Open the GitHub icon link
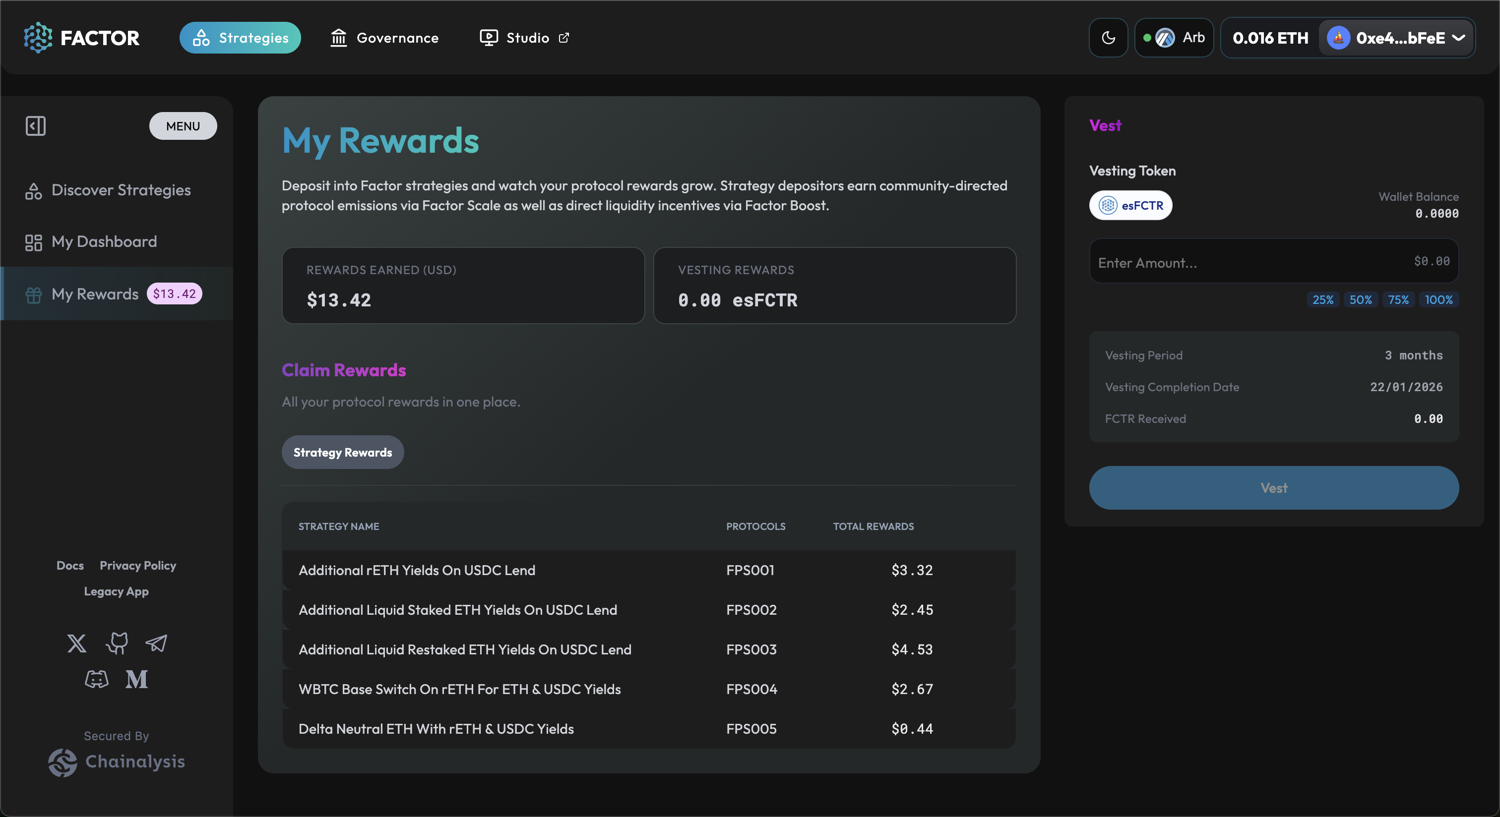 tap(117, 643)
